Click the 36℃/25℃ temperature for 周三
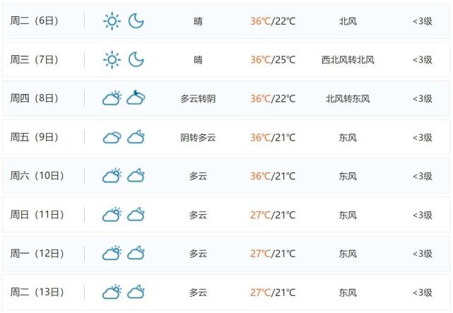The width and height of the screenshot is (453, 313). pyautogui.click(x=273, y=60)
